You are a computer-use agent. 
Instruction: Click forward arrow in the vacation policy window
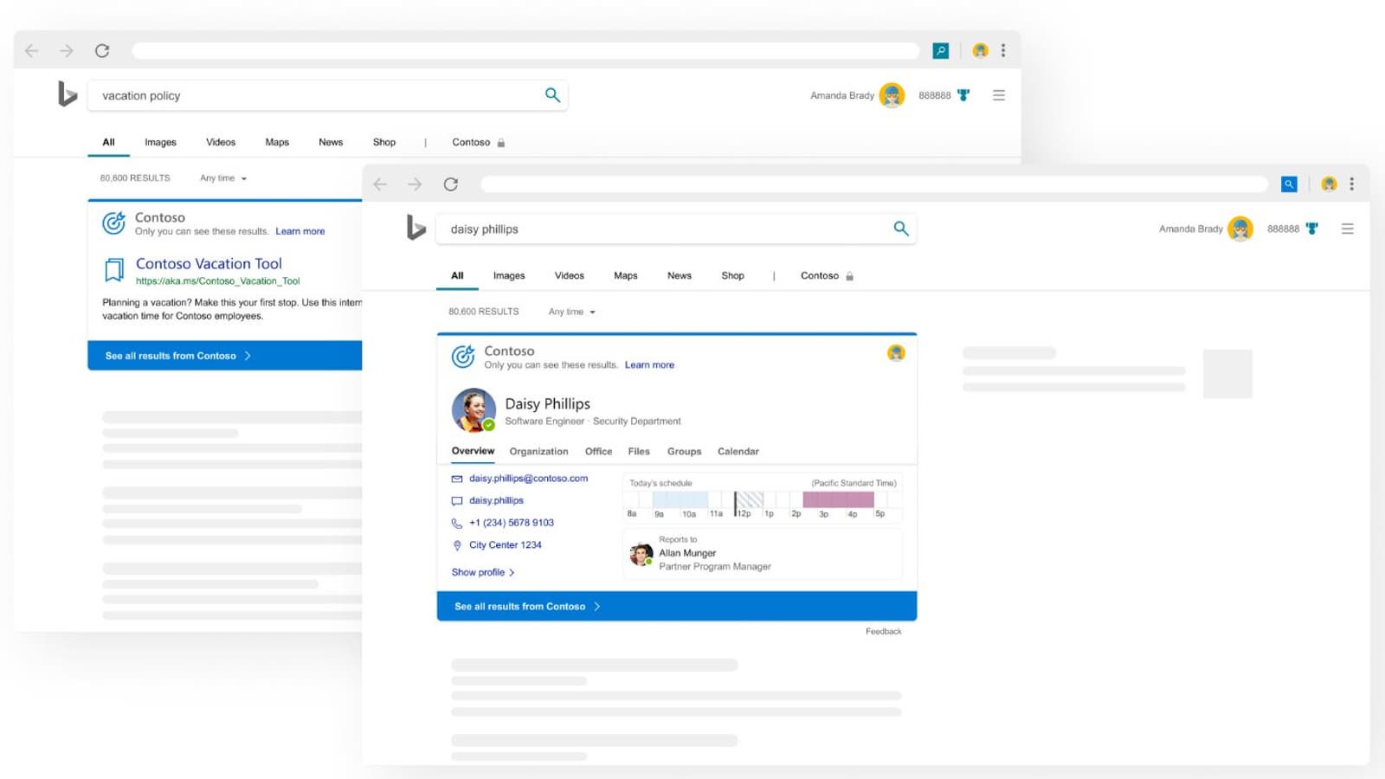[67, 51]
